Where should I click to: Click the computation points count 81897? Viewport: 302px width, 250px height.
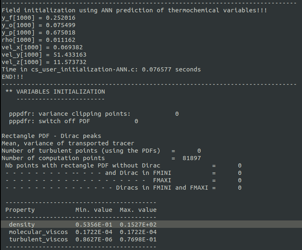point(192,158)
